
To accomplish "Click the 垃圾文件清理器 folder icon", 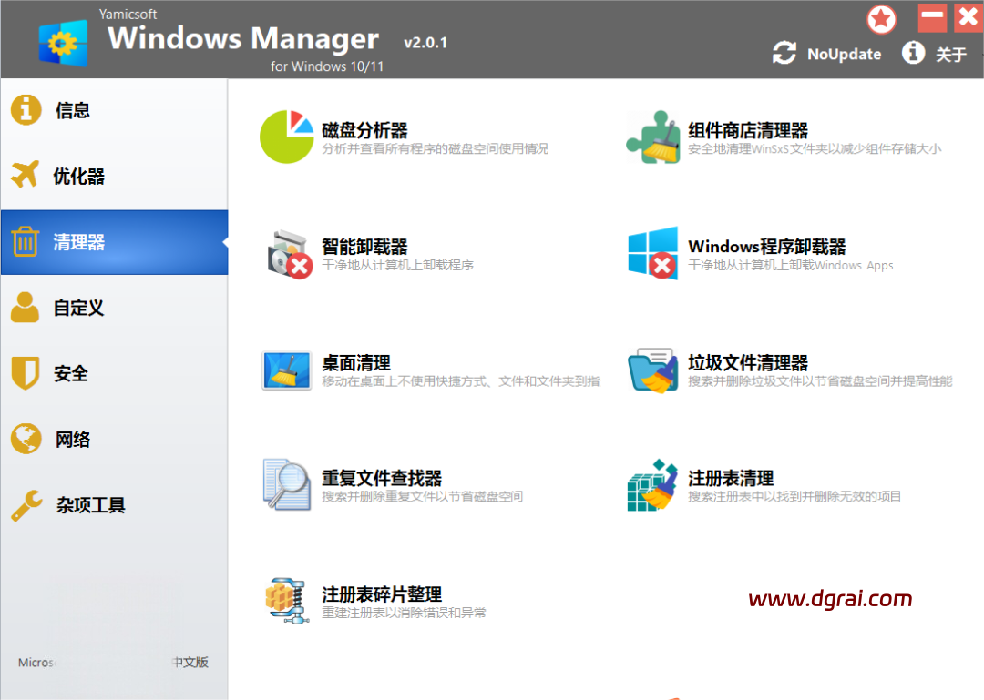I will pyautogui.click(x=653, y=370).
